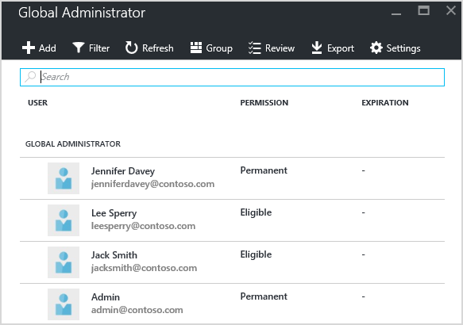Sort by the PERMISSION column header
Screen dimensions: 463x325
(x=264, y=103)
